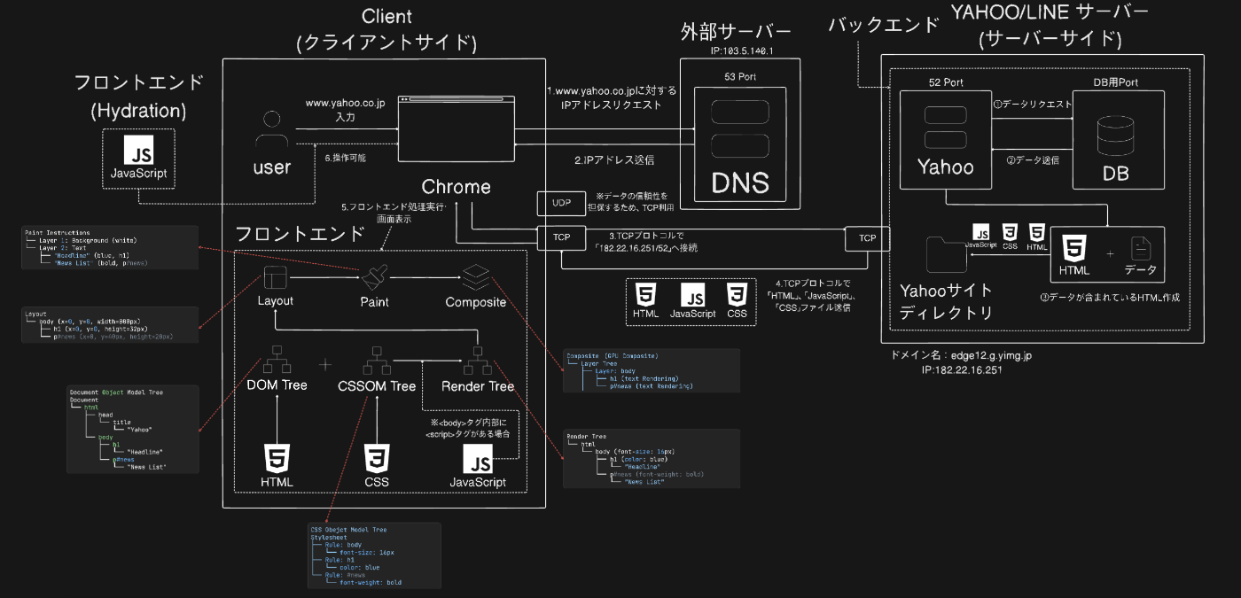Click the small HTML icon beside the folder
This screenshot has height=598, width=1241.
coord(1036,231)
